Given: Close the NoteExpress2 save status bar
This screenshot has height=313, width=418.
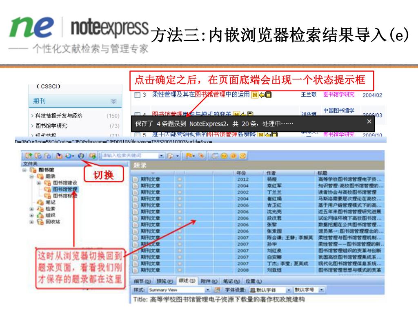Looking at the screenshot, I should pyautogui.click(x=369, y=121).
